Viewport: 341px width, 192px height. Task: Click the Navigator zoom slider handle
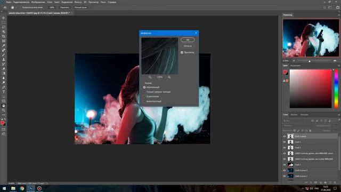click(310, 61)
